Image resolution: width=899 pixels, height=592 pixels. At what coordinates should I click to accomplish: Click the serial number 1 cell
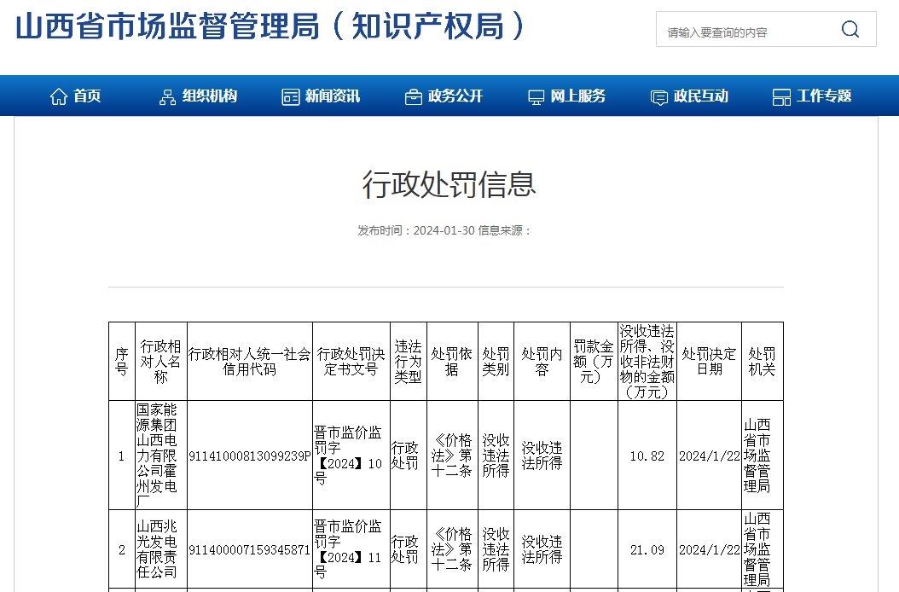122,456
